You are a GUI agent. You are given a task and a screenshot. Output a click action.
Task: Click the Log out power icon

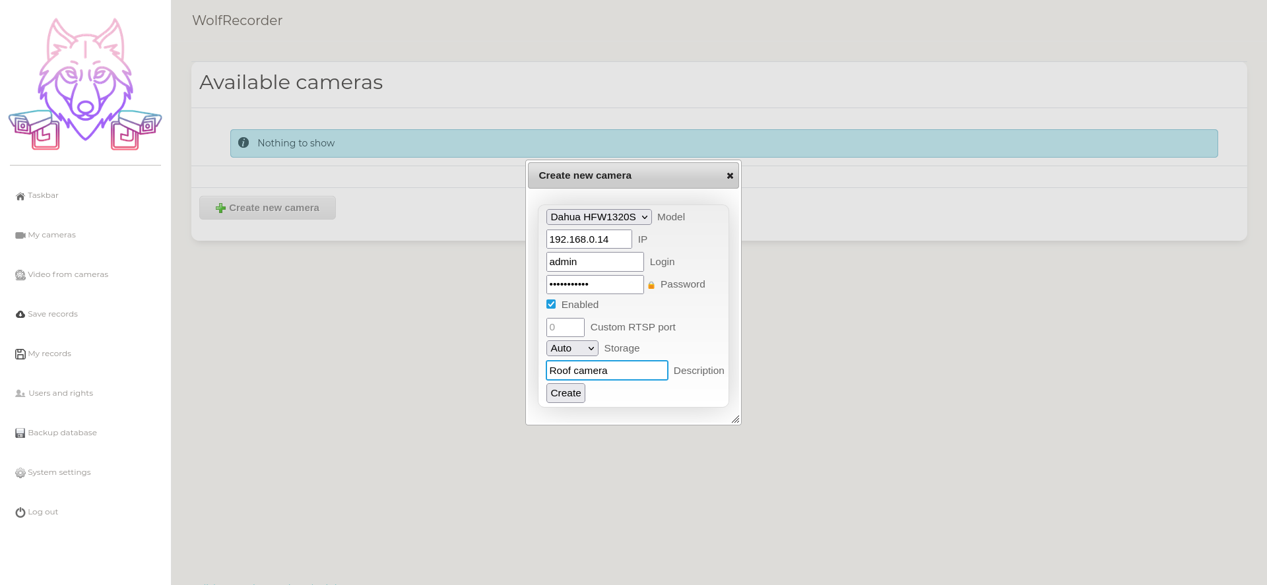click(x=20, y=512)
